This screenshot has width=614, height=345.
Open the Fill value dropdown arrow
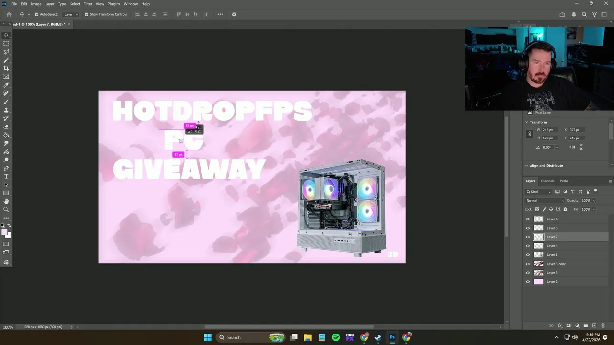point(594,209)
